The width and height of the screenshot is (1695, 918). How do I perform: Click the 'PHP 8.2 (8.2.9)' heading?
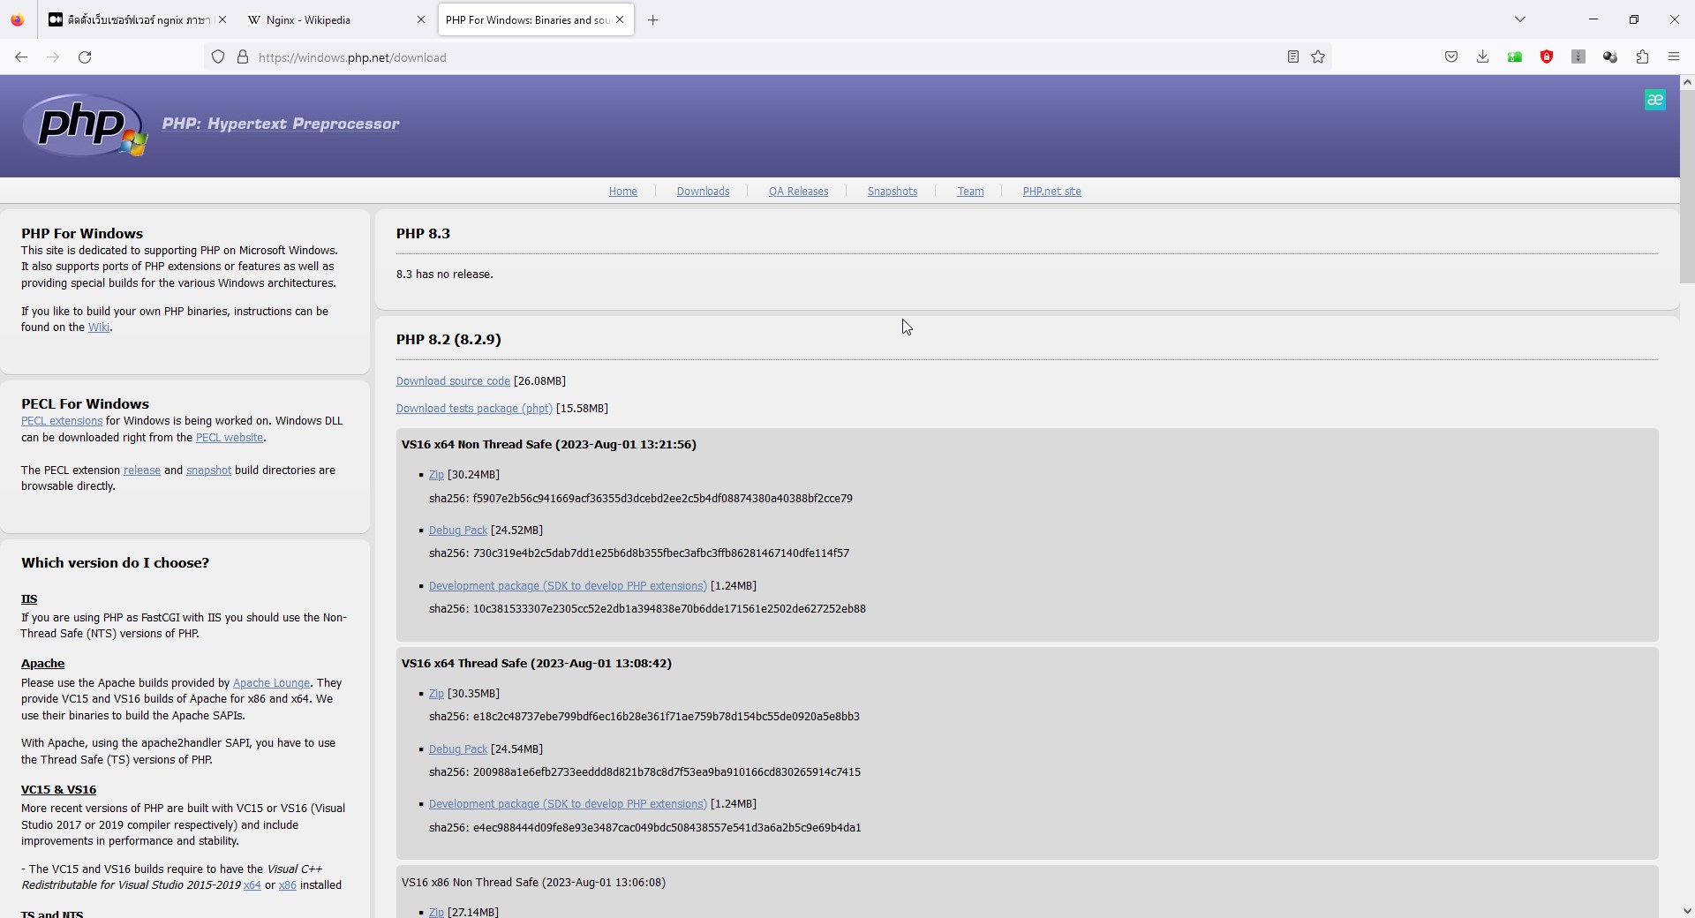click(x=448, y=340)
